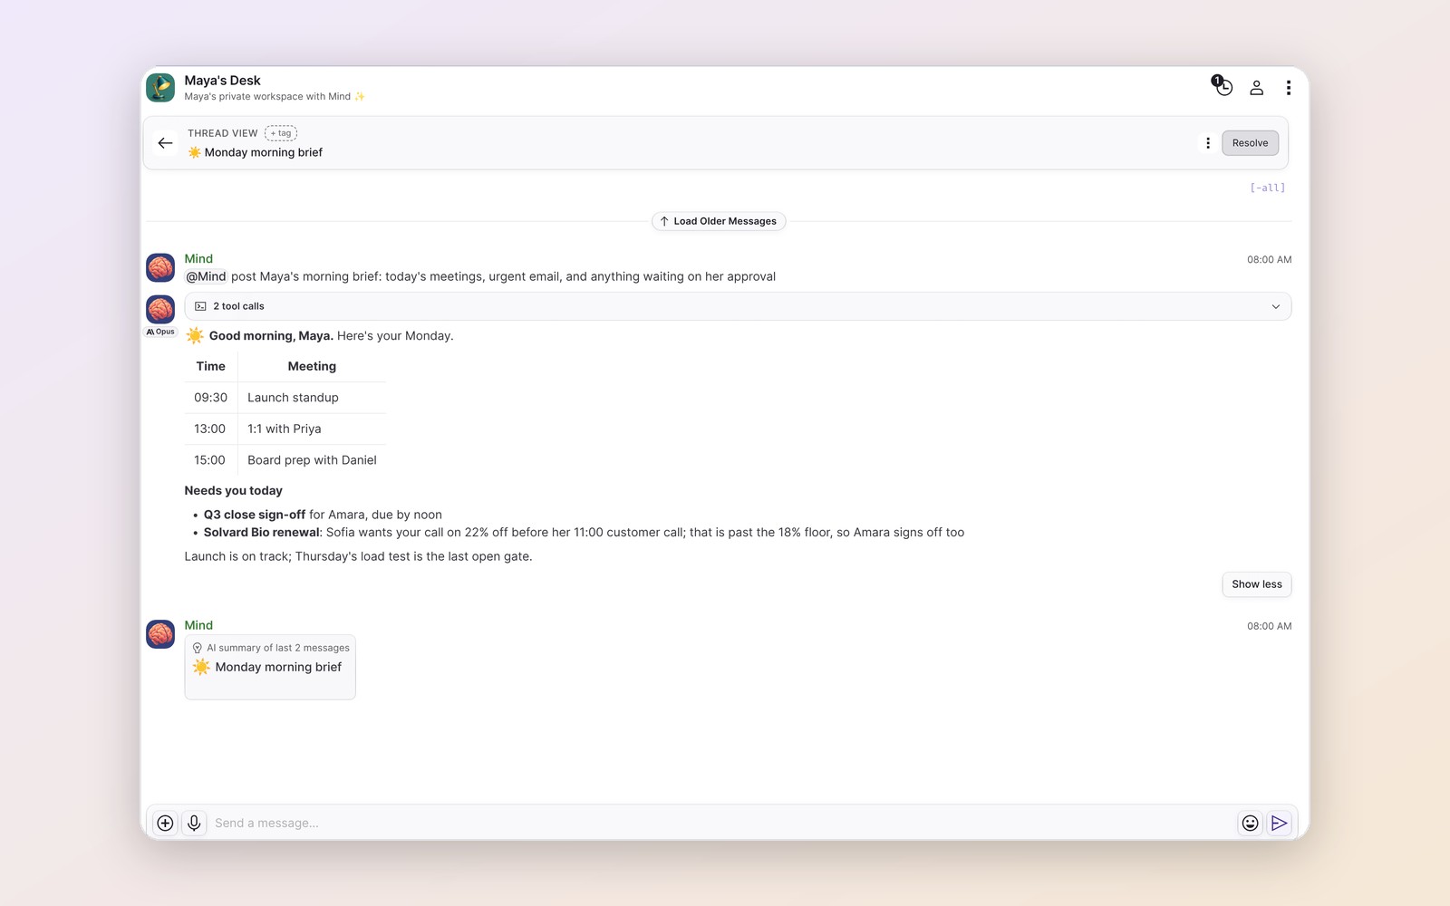The width and height of the screenshot is (1450, 906).
Task: Click the Mind avatar on the summary message
Action: click(x=160, y=634)
